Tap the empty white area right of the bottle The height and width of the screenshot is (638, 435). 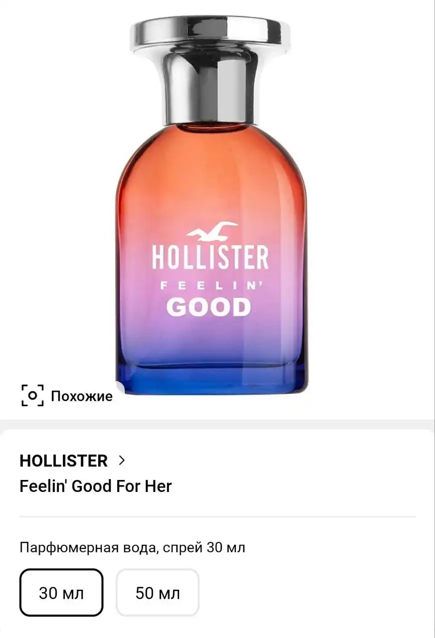(372, 199)
